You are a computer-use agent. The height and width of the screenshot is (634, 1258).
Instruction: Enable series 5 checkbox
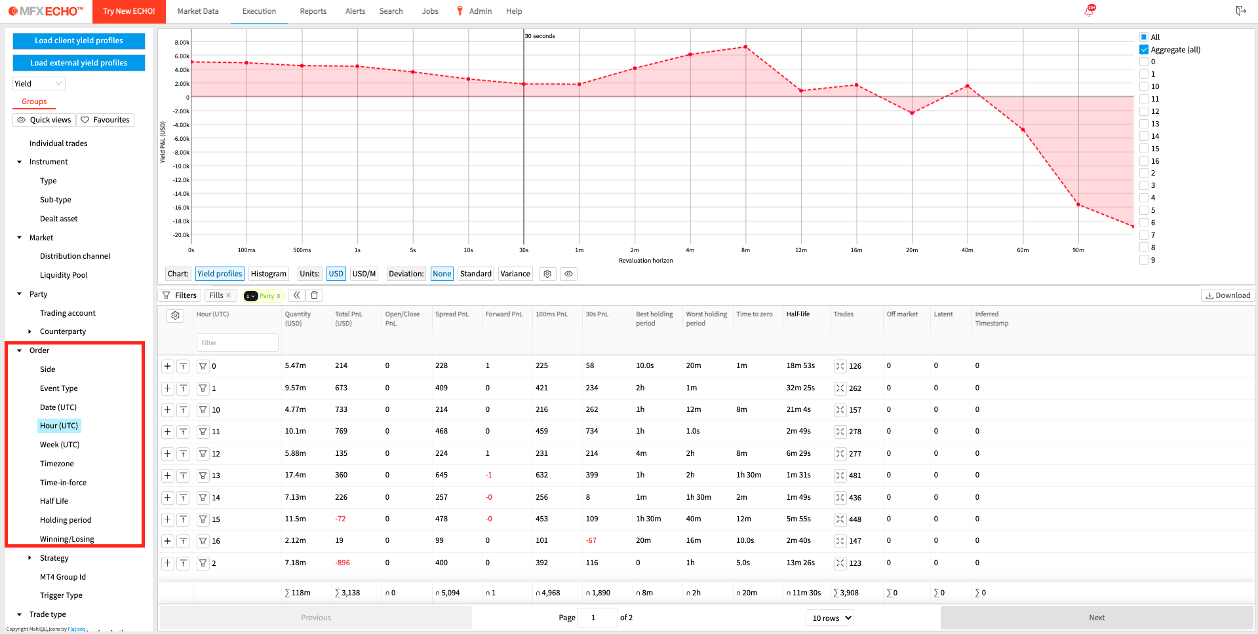point(1144,210)
